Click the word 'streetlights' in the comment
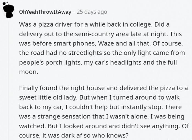 click(x=85, y=53)
